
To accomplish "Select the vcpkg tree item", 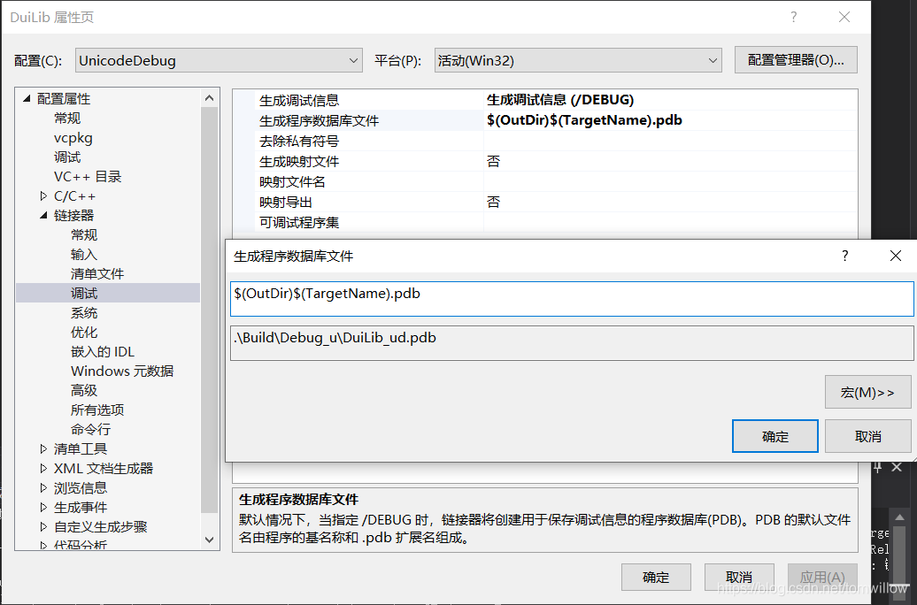I will [x=73, y=138].
